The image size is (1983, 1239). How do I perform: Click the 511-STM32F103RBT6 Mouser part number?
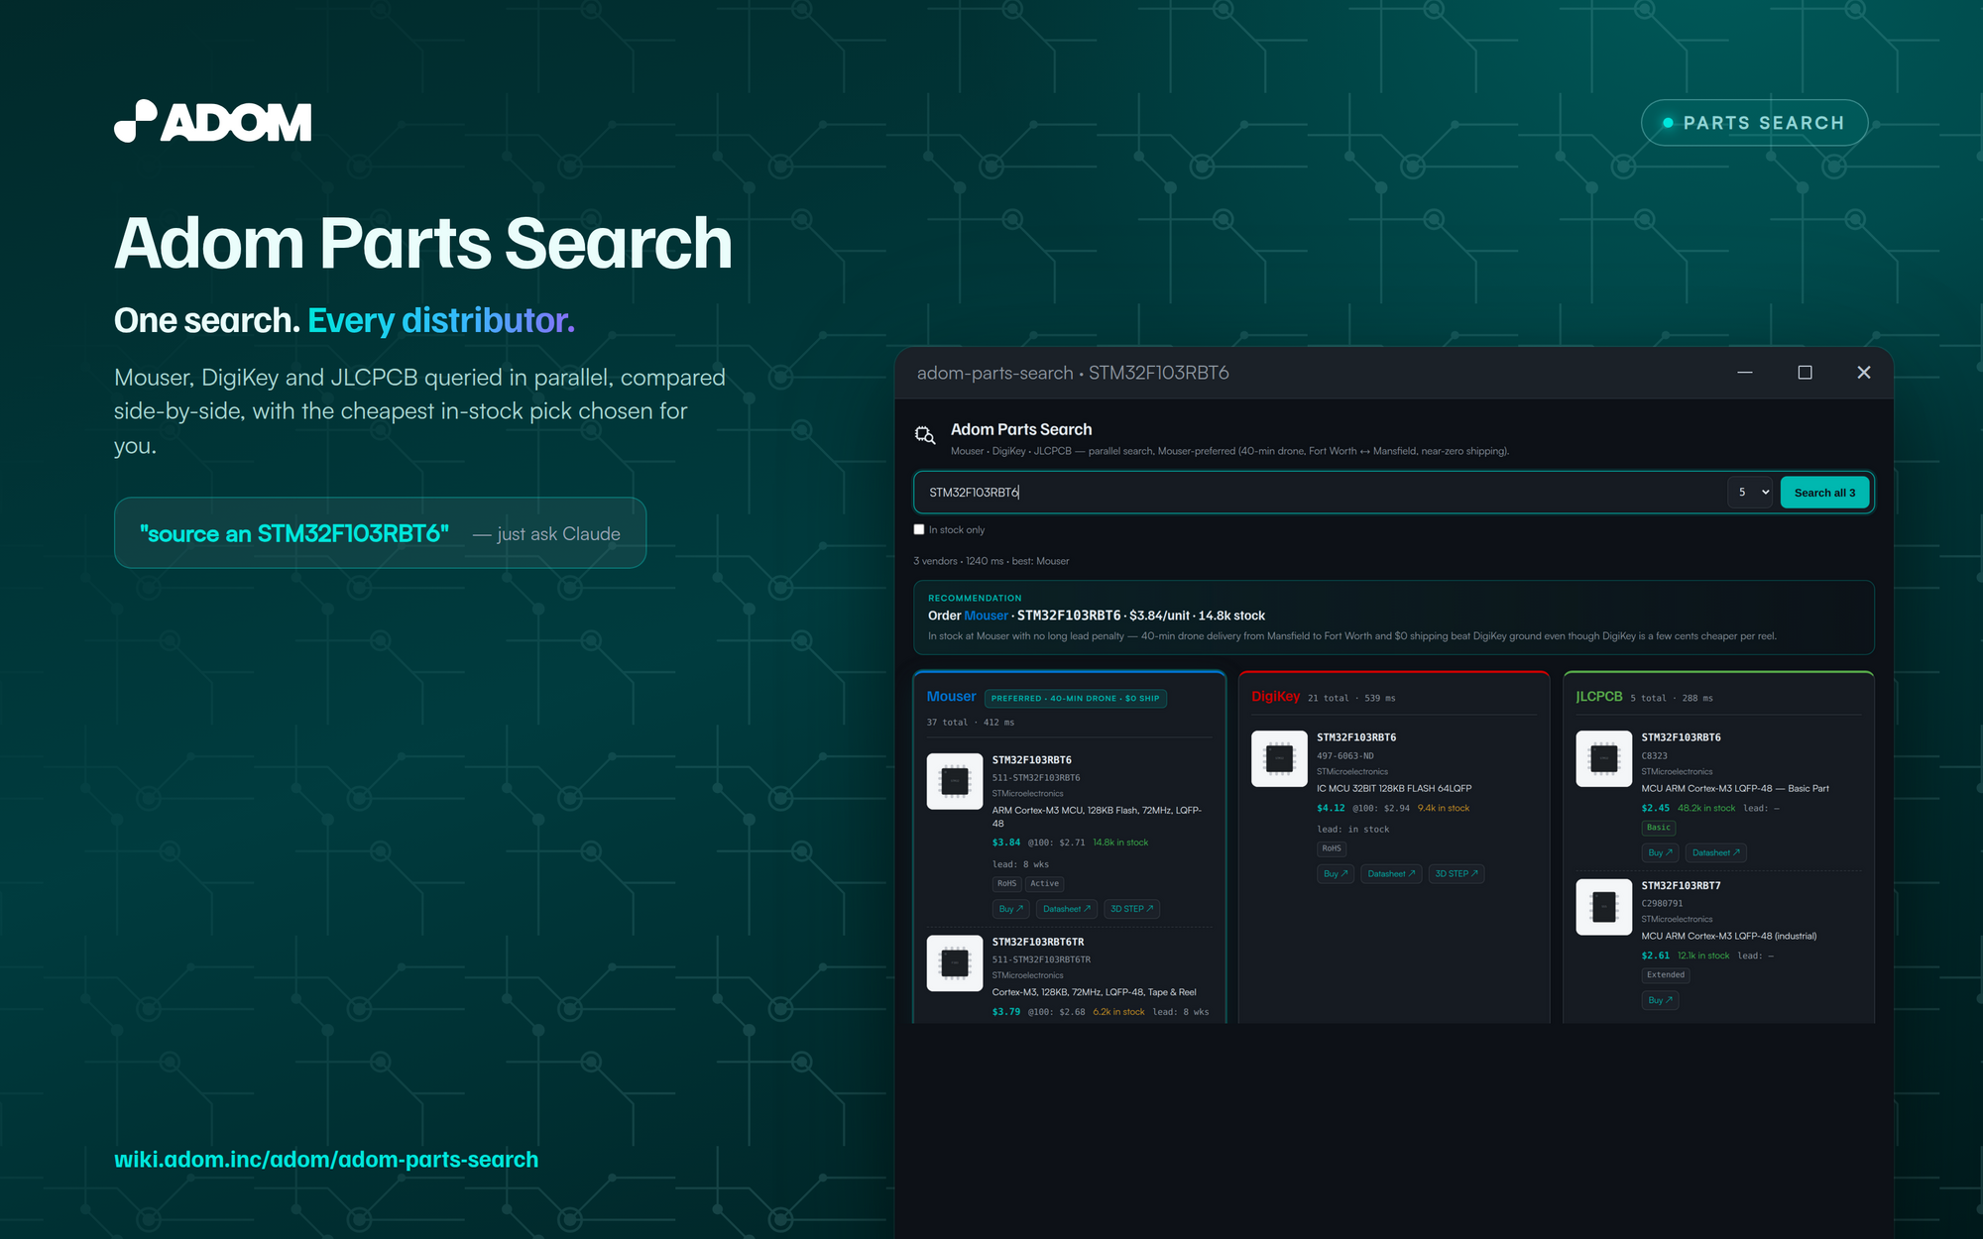click(x=1036, y=778)
